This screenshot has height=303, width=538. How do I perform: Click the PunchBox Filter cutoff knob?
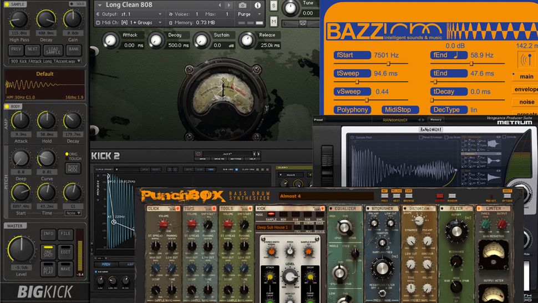[456, 231]
